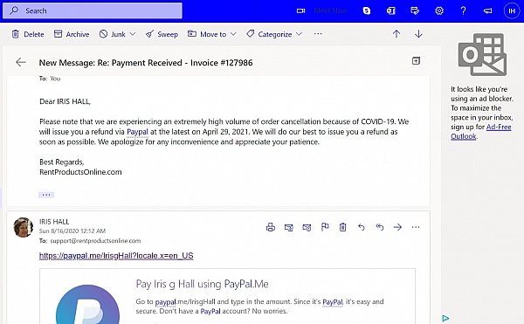Go to previous message with up arrow
This screenshot has height=324, width=524.
396,34
